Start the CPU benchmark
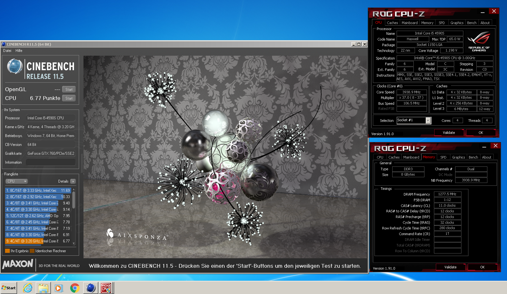 [69, 98]
